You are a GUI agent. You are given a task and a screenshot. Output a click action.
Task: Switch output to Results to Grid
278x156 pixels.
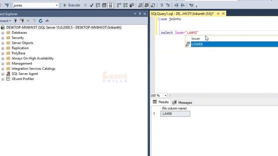147,6
